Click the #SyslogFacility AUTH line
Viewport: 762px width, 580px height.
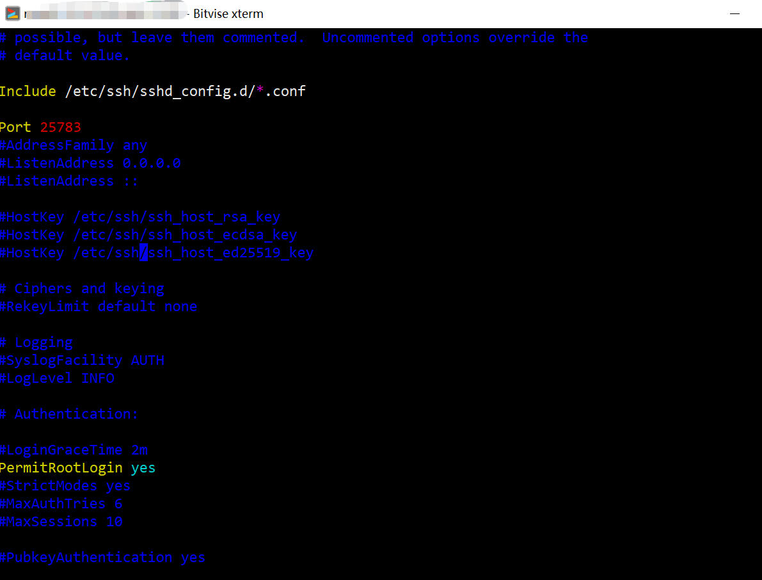[82, 360]
